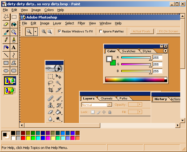Click Photoshop's Slice tool
This screenshot has height=152, width=187.
coord(59,90)
